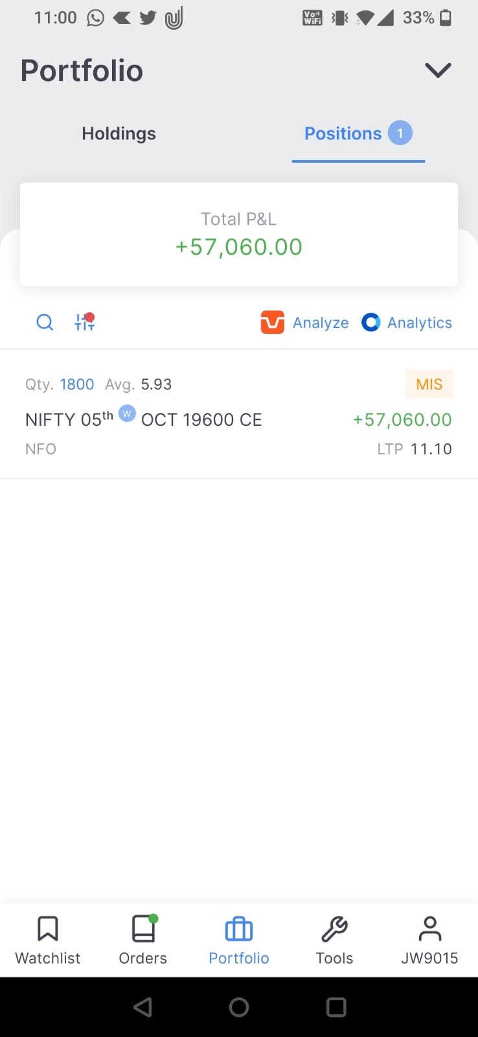The image size is (478, 1037).
Task: Switch to the Holdings tab
Action: (119, 134)
